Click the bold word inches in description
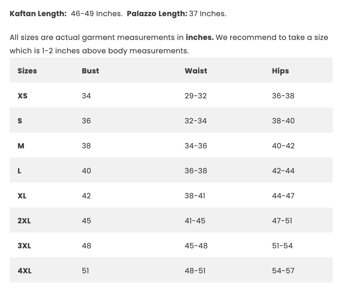This screenshot has width=340, height=298. (200, 37)
